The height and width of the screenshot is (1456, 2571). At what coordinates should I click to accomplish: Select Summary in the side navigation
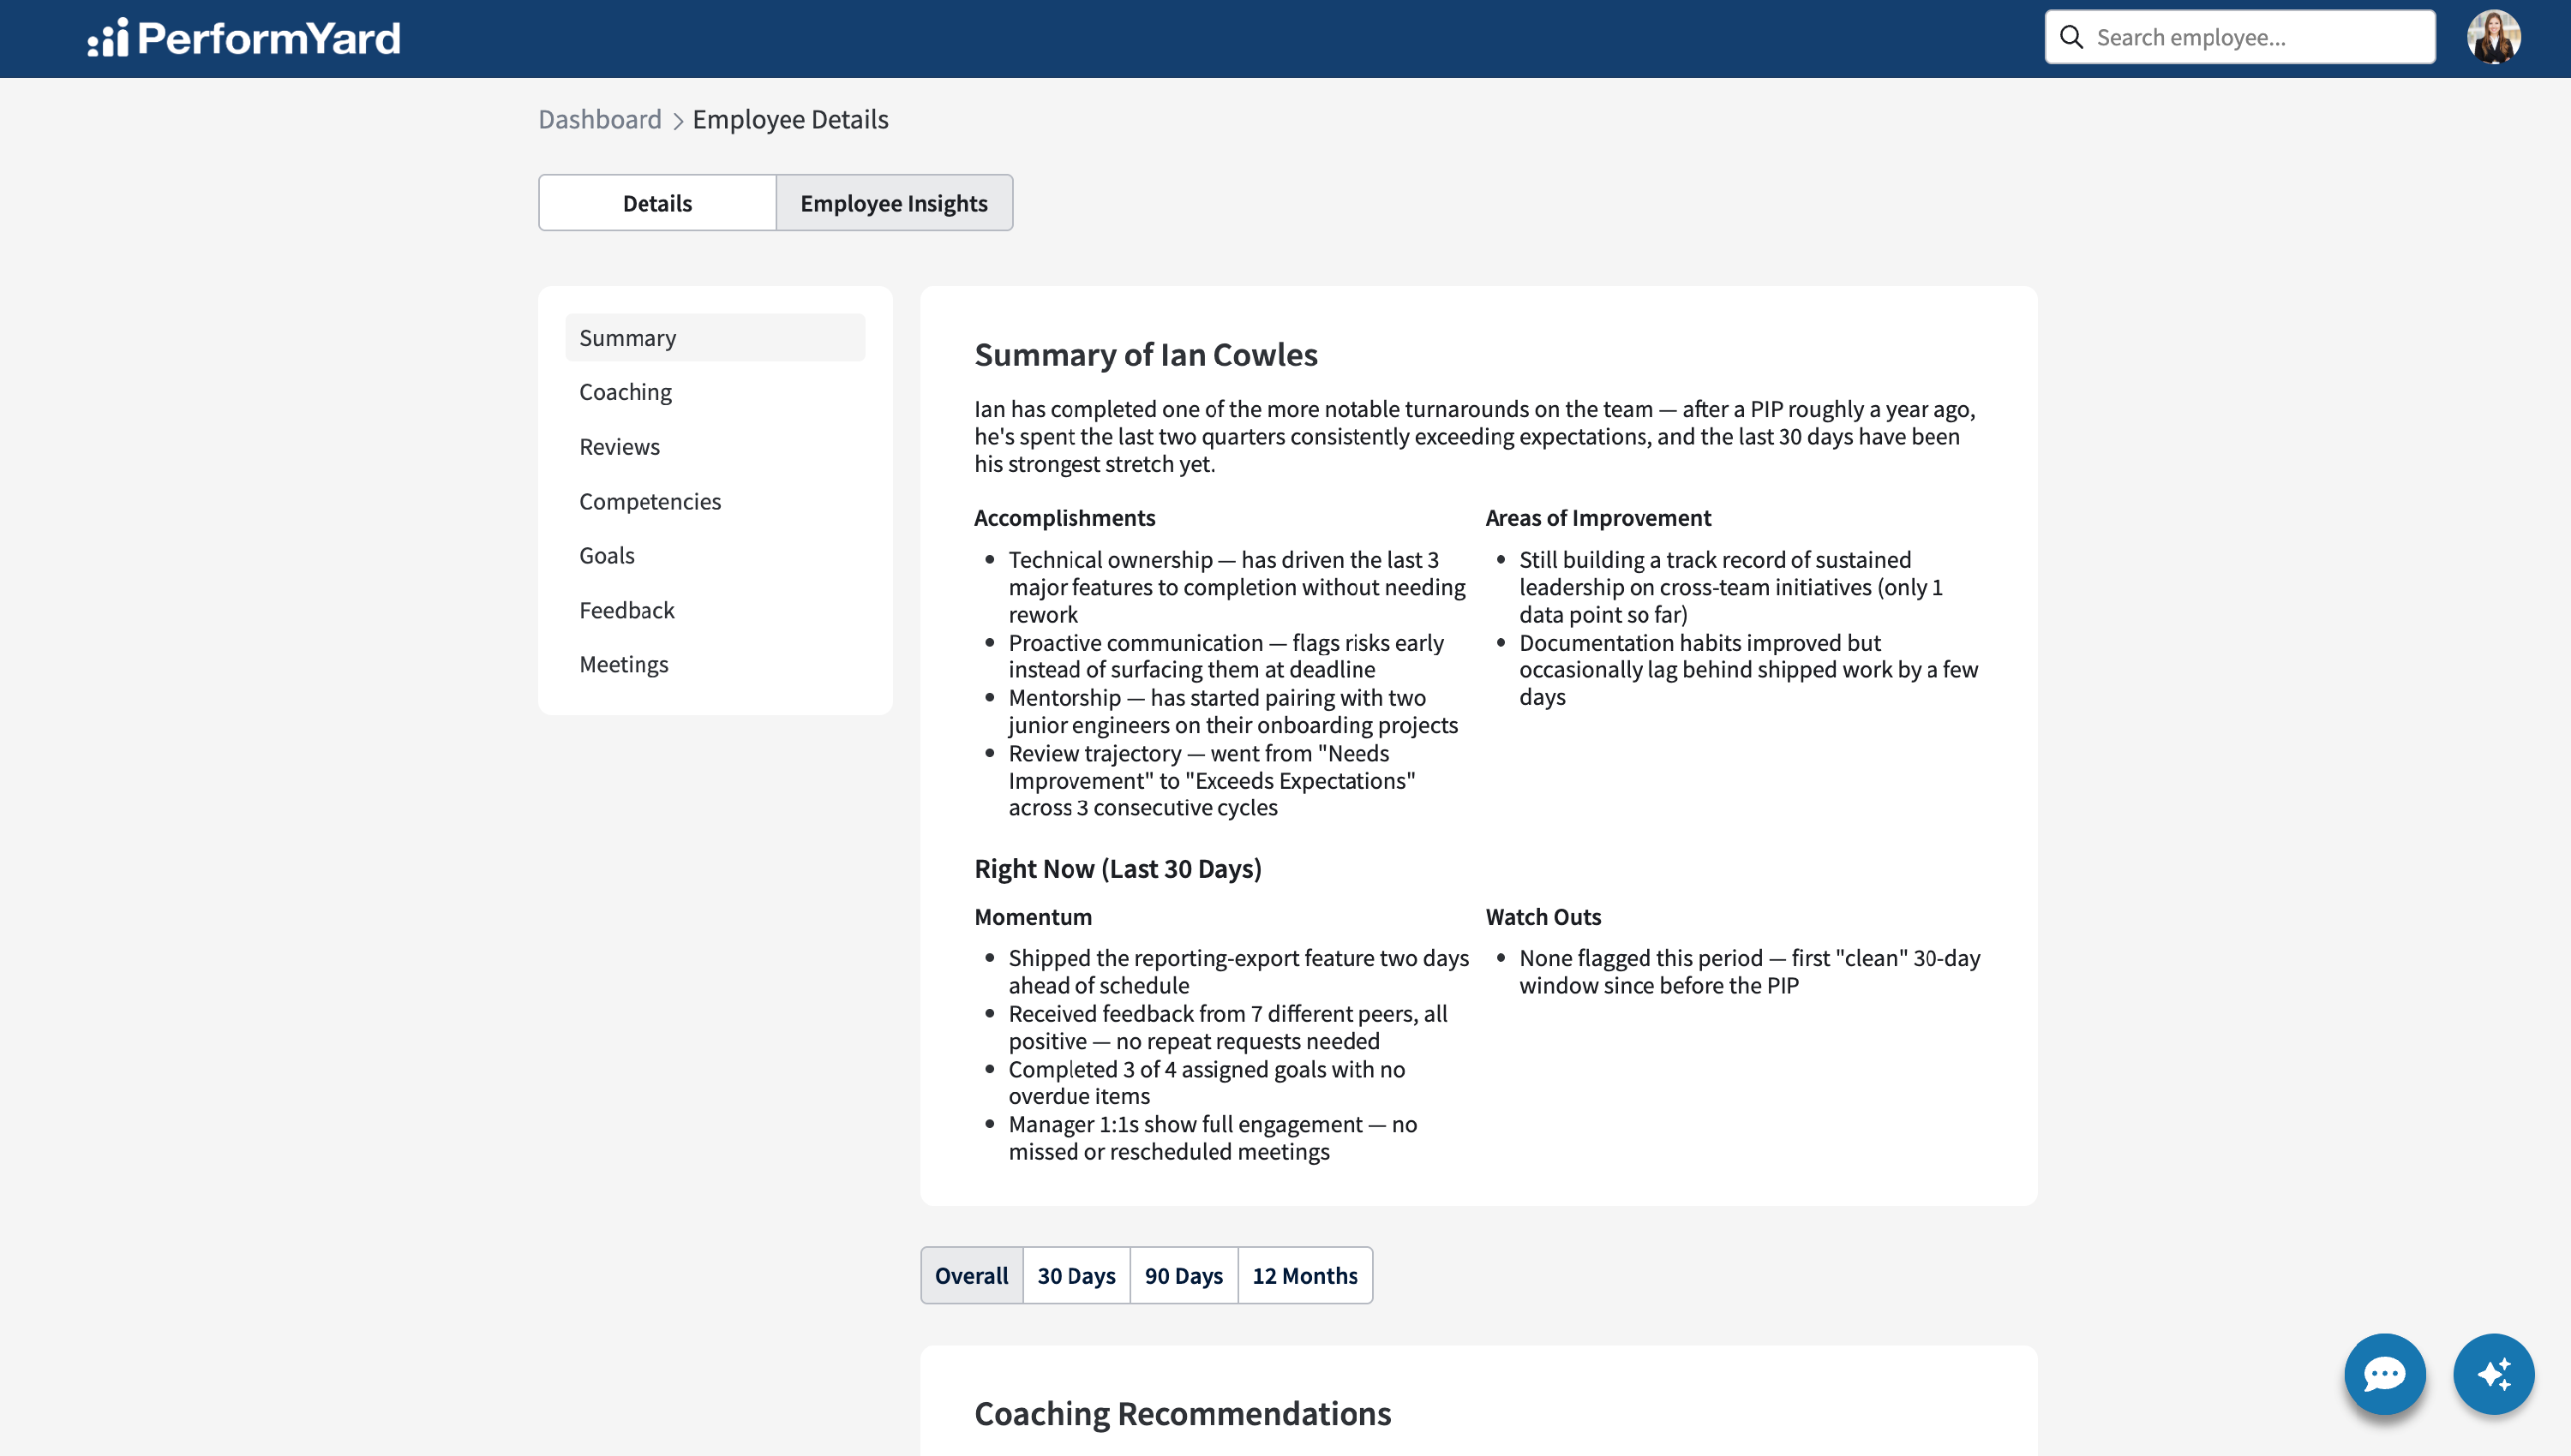point(714,338)
